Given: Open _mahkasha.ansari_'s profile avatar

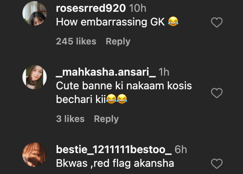Looking at the screenshot, I should (35, 76).
